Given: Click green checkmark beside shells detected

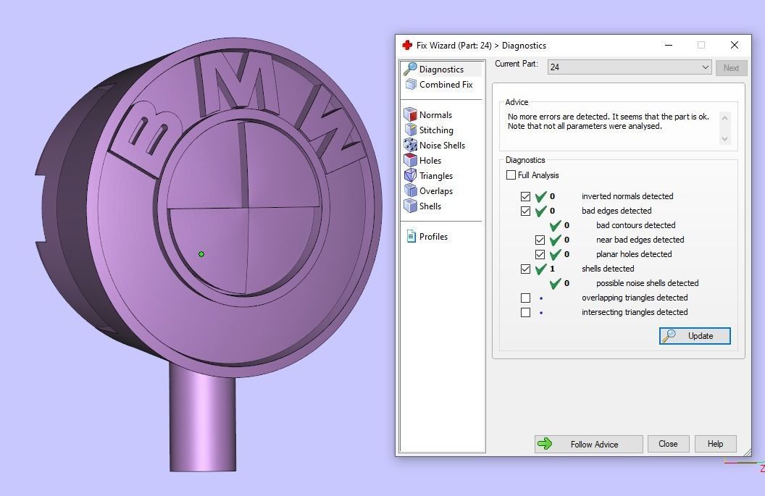Looking at the screenshot, I should [x=540, y=269].
